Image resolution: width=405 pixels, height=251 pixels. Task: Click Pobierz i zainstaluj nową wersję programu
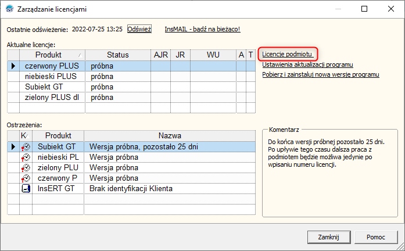(x=321, y=74)
